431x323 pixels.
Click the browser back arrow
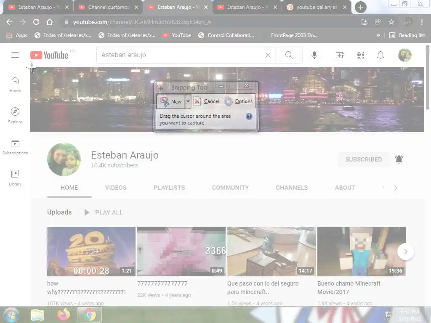click(x=9, y=22)
